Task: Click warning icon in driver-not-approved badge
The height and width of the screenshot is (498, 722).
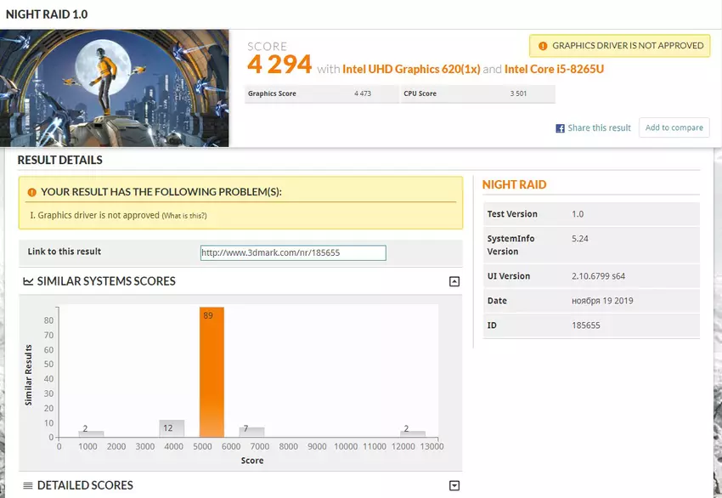Action: click(x=541, y=46)
